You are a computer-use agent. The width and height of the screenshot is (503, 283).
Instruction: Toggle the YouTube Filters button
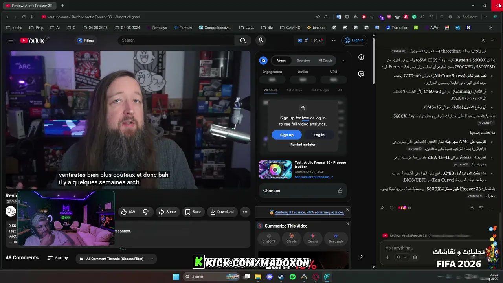click(x=86, y=40)
